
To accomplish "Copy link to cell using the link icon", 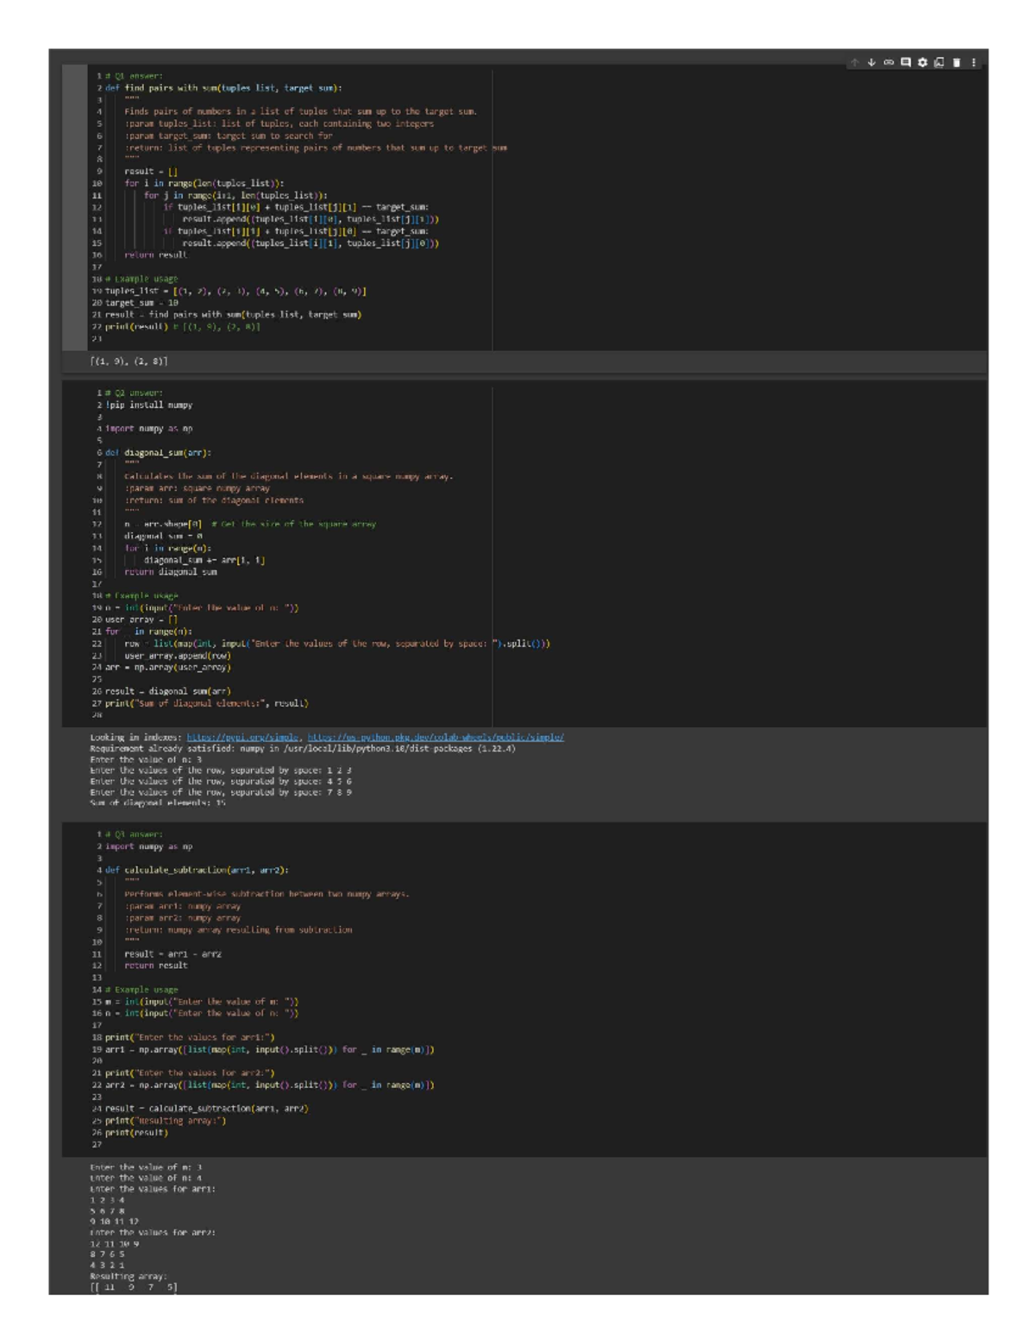I will [x=888, y=62].
